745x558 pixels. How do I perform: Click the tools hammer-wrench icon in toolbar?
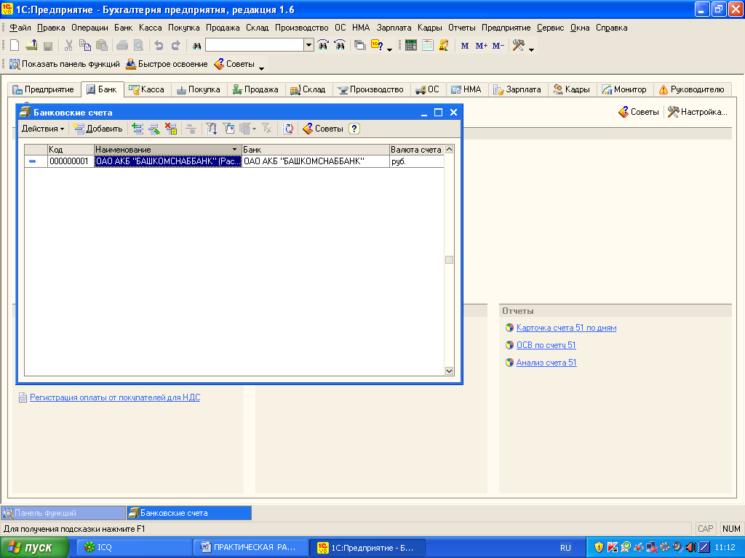[x=518, y=46]
